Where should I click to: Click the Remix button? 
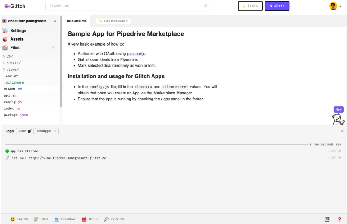pos(250,6)
